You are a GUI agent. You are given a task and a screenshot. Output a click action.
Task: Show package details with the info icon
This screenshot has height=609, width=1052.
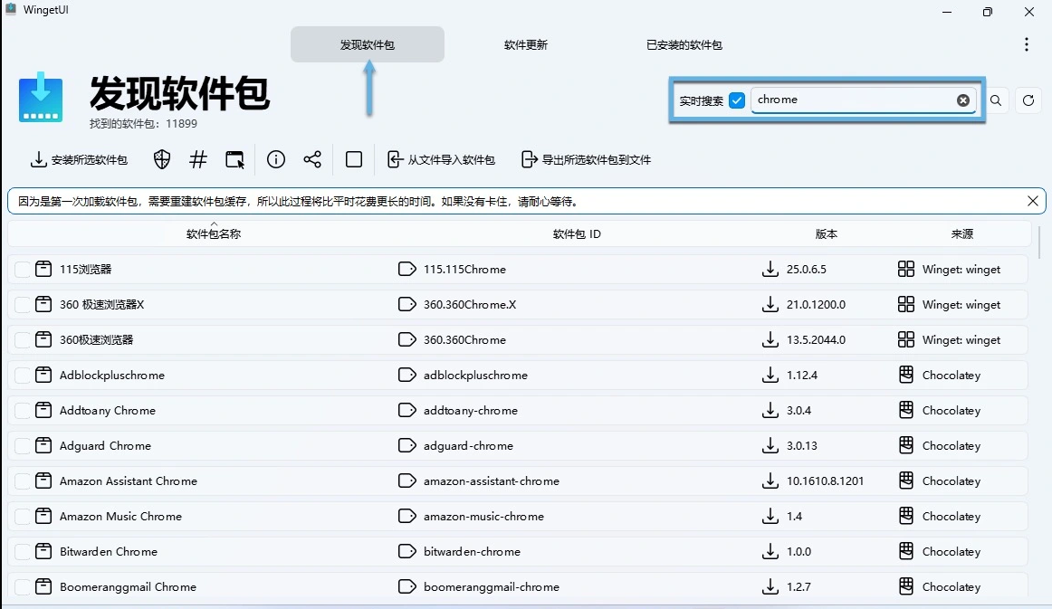point(276,159)
